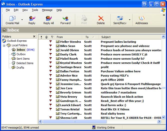Toggle flag on Meller Stendra message

(51, 42)
